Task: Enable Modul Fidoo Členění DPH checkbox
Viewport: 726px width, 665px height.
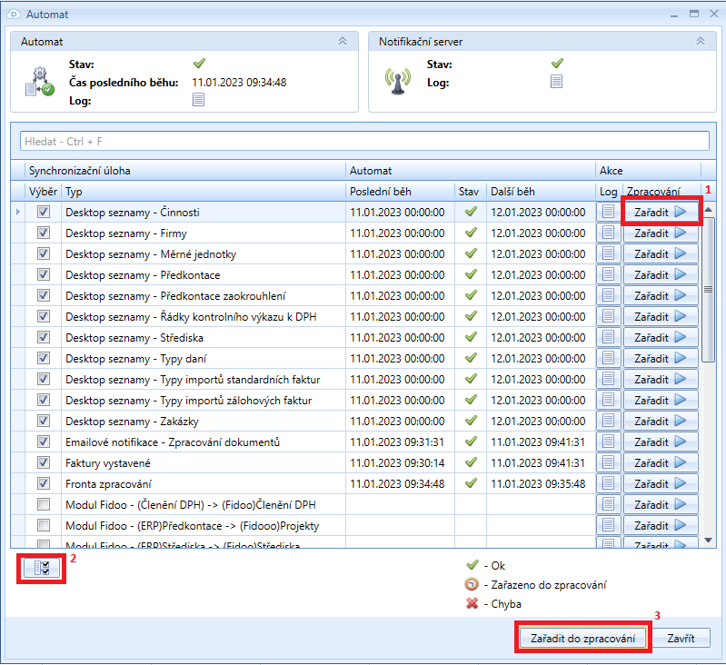Action: [44, 504]
